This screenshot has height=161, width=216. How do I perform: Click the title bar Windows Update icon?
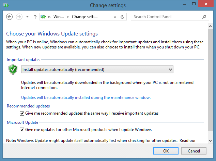tap(6, 5)
